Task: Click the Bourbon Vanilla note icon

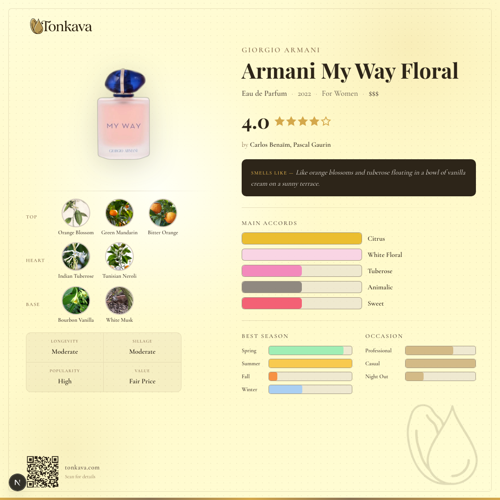Action: coord(76,300)
